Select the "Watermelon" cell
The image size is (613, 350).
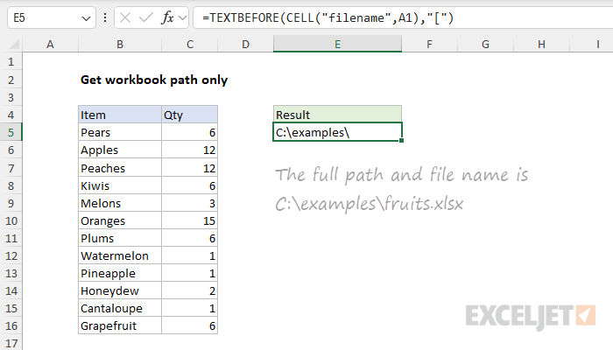coord(120,255)
